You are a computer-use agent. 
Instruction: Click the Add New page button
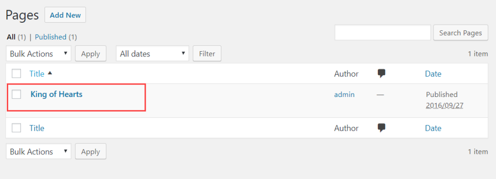click(65, 15)
